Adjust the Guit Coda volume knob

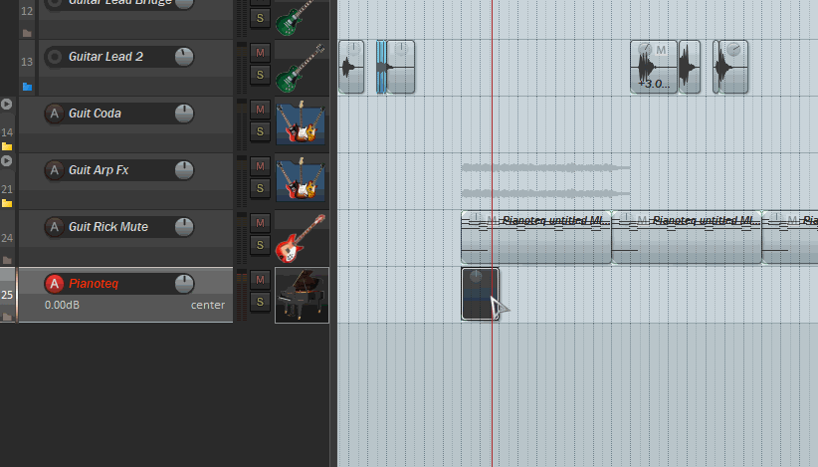pos(184,114)
